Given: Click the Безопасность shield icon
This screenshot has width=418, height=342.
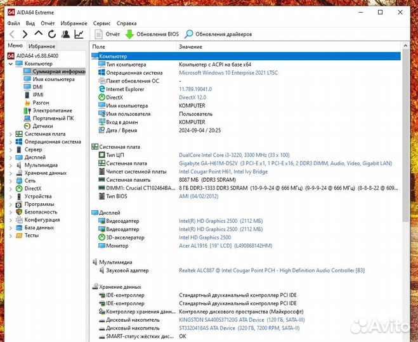Looking at the screenshot, I should tap(19, 212).
